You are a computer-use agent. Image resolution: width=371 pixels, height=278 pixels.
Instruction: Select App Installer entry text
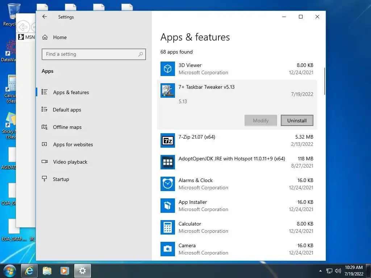coord(193,202)
